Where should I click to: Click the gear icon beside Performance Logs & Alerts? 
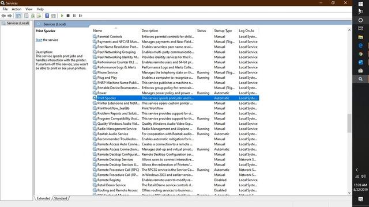(95, 67)
